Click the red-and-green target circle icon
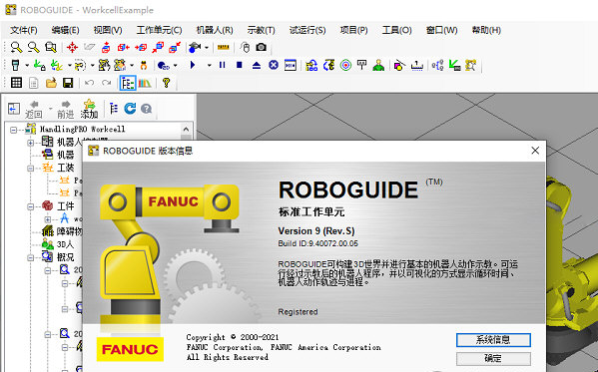Image resolution: width=598 pixels, height=372 pixels. 345,66
